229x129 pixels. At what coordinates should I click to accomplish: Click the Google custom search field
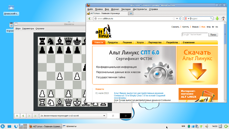195,34
